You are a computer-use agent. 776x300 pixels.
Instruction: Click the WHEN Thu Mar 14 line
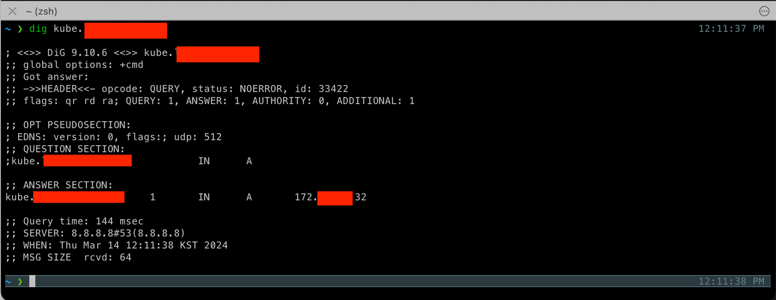tap(117, 246)
